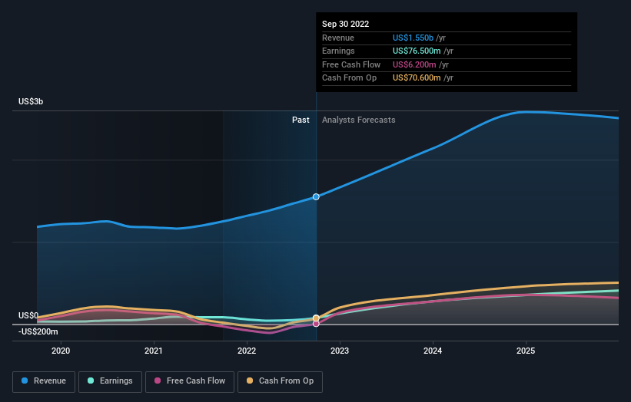Select the Free Cash Flow data point marker
This screenshot has width=631, height=402.
click(x=316, y=324)
